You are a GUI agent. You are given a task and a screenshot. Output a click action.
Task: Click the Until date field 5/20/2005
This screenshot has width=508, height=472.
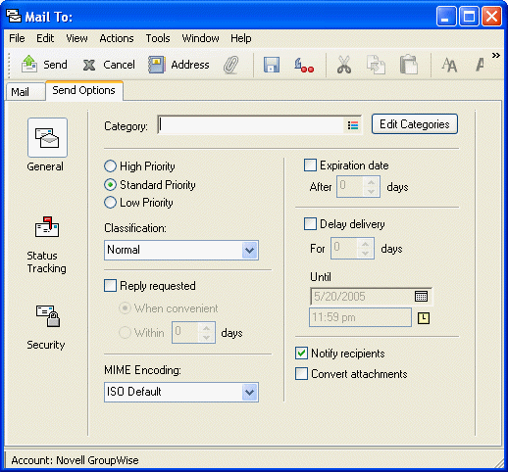click(x=362, y=296)
